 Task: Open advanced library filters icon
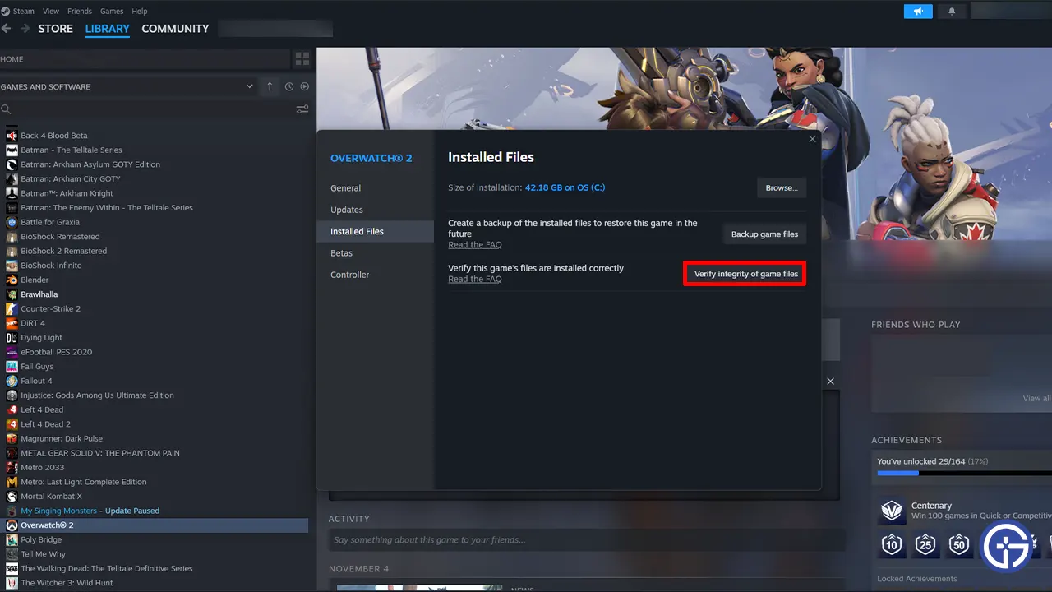[302, 109]
